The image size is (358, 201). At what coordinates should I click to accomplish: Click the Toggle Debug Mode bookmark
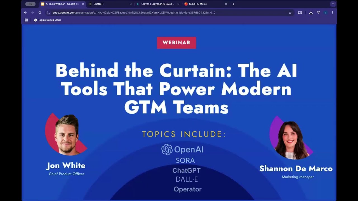pyautogui.click(x=47, y=20)
